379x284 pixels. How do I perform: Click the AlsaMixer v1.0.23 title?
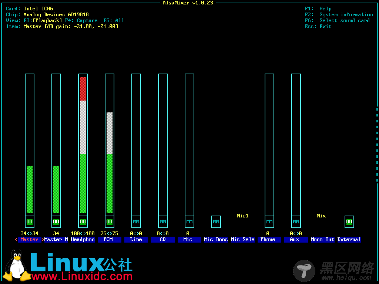[188, 3]
